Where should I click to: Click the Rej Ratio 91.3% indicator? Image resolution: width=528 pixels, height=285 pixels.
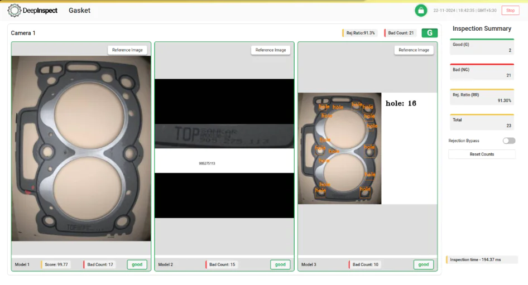361,33
